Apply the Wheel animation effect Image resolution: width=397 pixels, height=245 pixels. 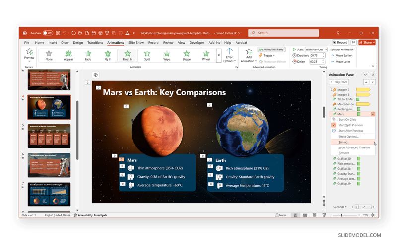(x=206, y=55)
